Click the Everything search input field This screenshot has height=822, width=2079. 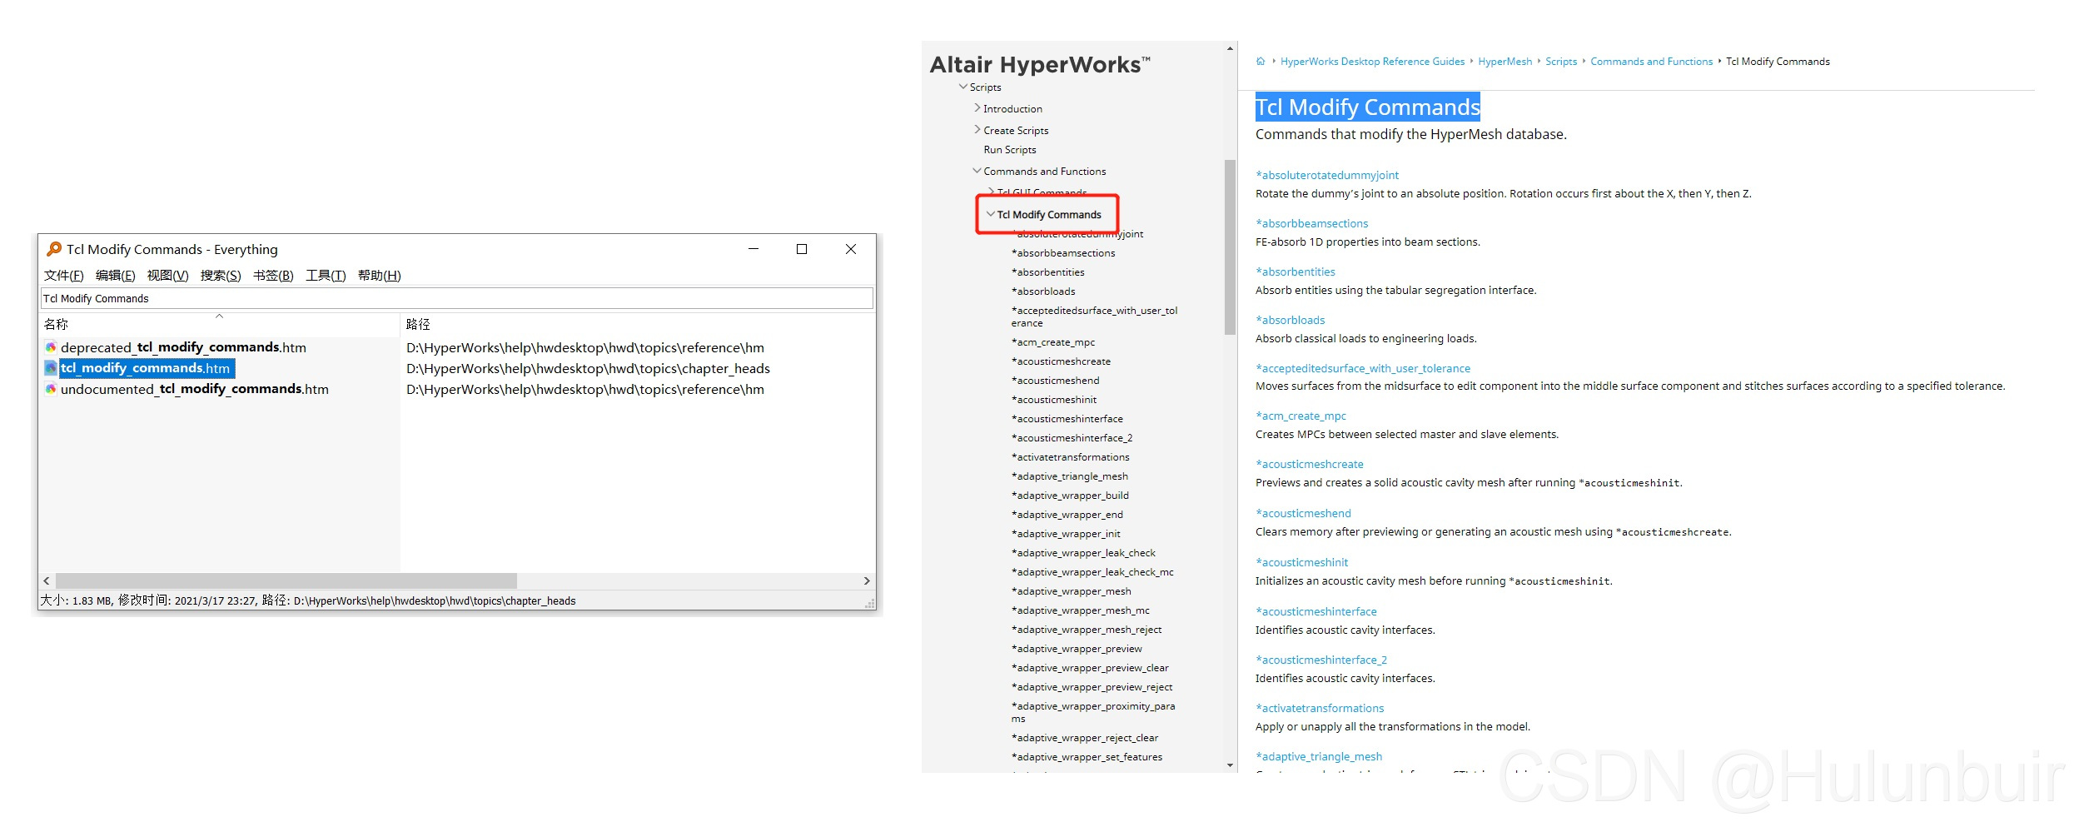tap(457, 298)
